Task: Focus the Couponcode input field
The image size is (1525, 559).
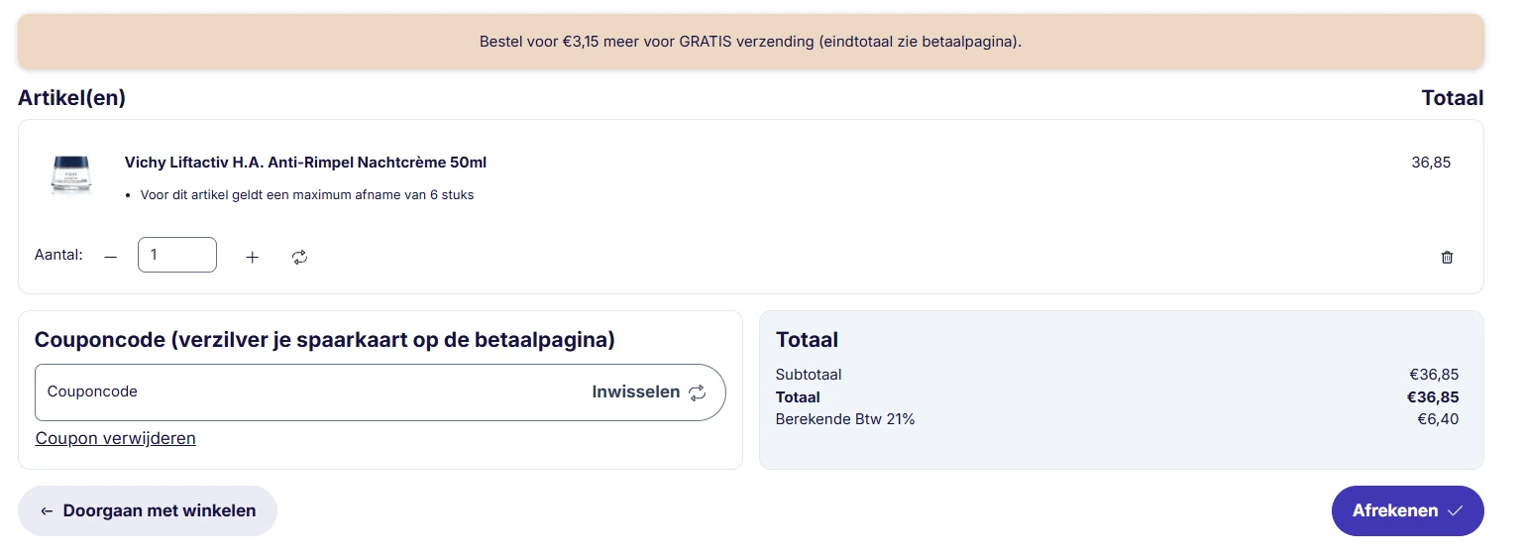Action: click(x=297, y=392)
